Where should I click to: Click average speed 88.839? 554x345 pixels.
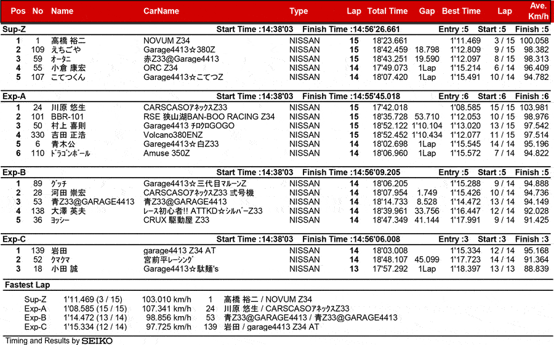point(536,269)
